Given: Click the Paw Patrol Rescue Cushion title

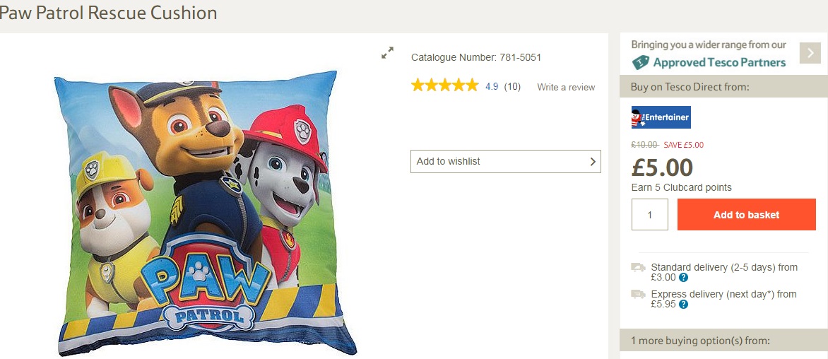Looking at the screenshot, I should coord(109,13).
